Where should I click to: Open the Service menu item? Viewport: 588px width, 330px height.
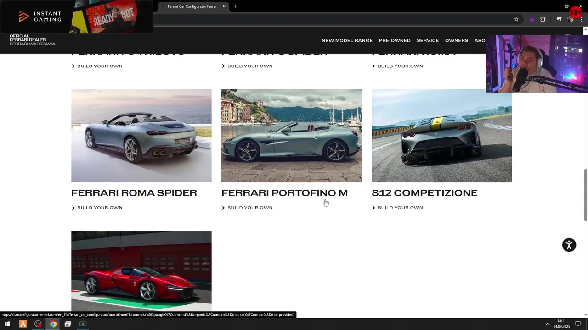tap(428, 40)
